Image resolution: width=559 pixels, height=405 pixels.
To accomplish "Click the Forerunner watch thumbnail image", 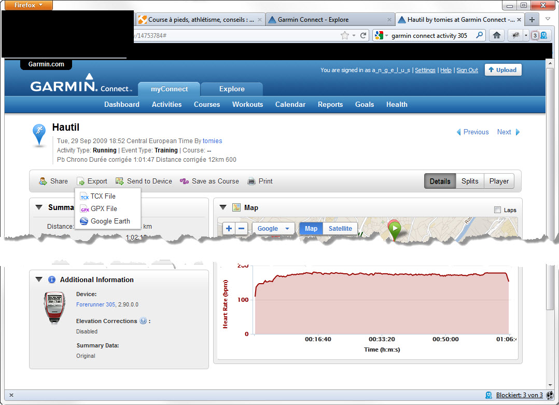I will click(54, 307).
